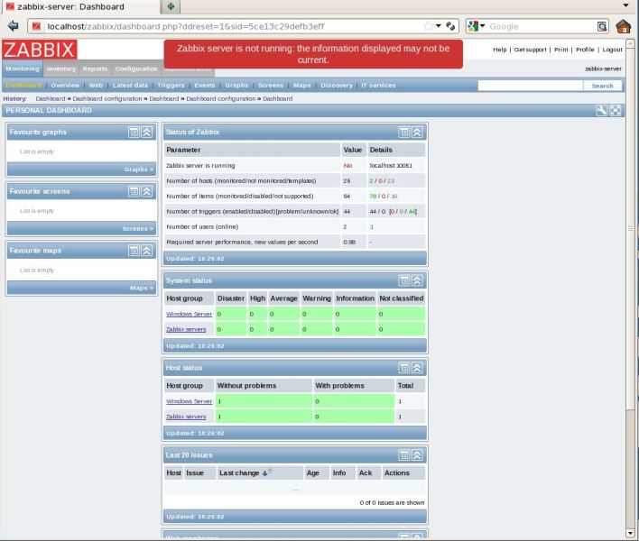Open the Favourite graphs menu icon
Viewport: 639px width, 541px height.
[134, 133]
